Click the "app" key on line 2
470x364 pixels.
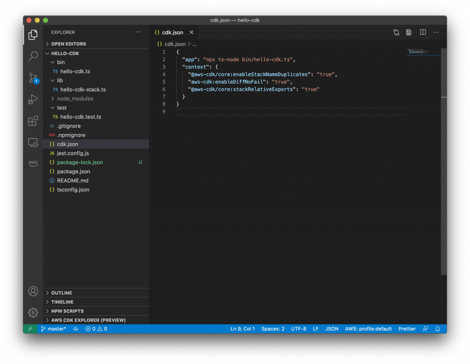pyautogui.click(x=190, y=59)
